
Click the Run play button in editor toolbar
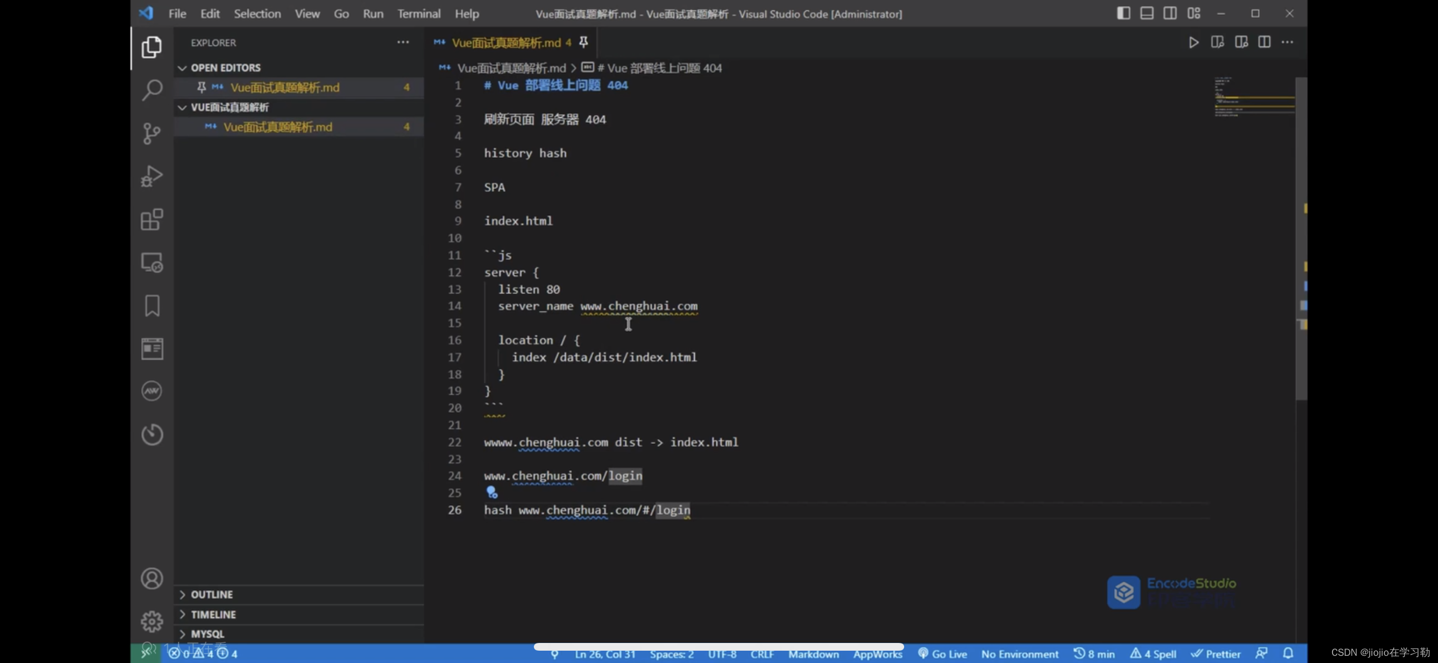click(x=1193, y=43)
